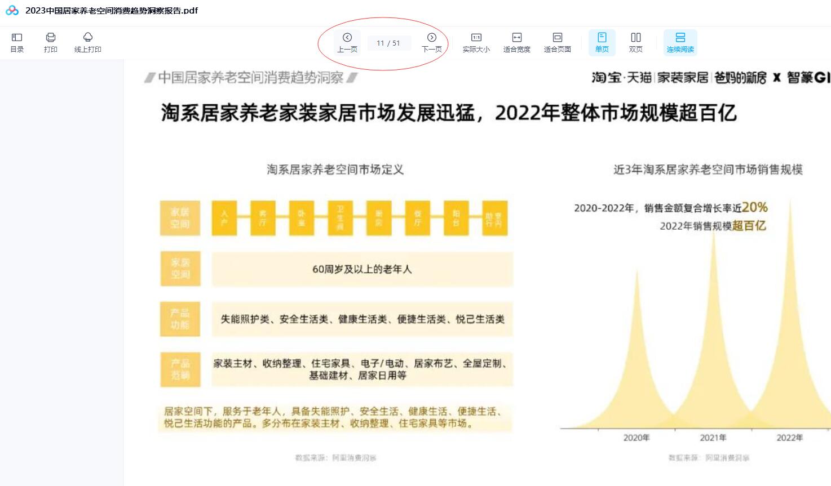
Task: Choose 适合页面 fit-page view
Action: [557, 42]
